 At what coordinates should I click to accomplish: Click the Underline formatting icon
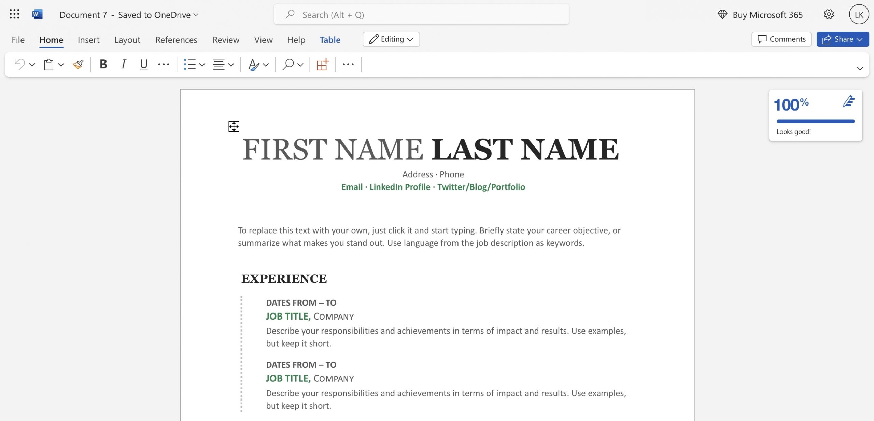pyautogui.click(x=144, y=65)
